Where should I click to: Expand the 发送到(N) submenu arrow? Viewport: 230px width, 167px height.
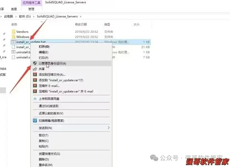click(108, 128)
